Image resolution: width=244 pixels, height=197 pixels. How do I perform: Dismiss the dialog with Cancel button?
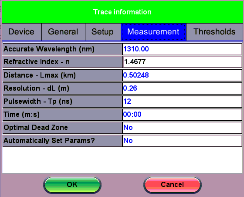click(173, 185)
